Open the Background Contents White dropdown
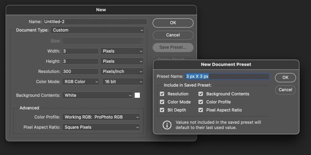 point(97,95)
